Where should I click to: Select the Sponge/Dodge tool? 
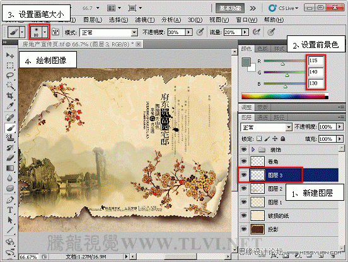(x=9, y=188)
